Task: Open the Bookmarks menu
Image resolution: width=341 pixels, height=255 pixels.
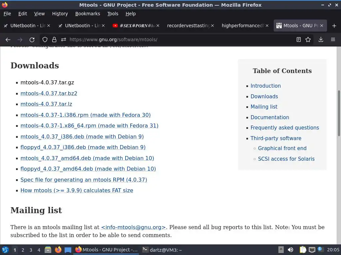Action: 88,14
